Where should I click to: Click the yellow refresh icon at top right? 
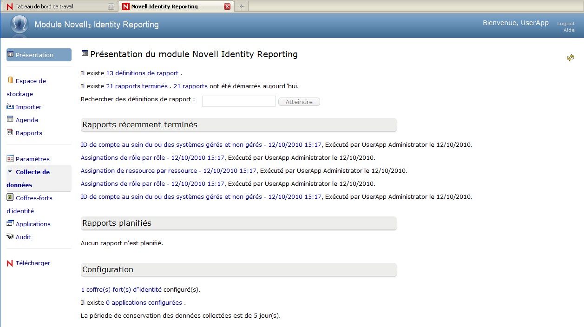[x=571, y=58]
